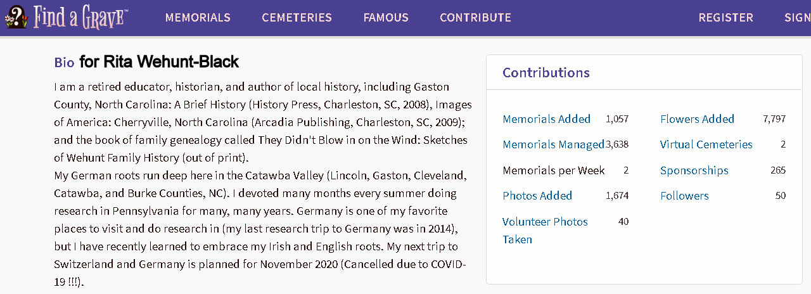Open the MEMORIALS menu item
The width and height of the screenshot is (811, 294).
click(x=198, y=18)
